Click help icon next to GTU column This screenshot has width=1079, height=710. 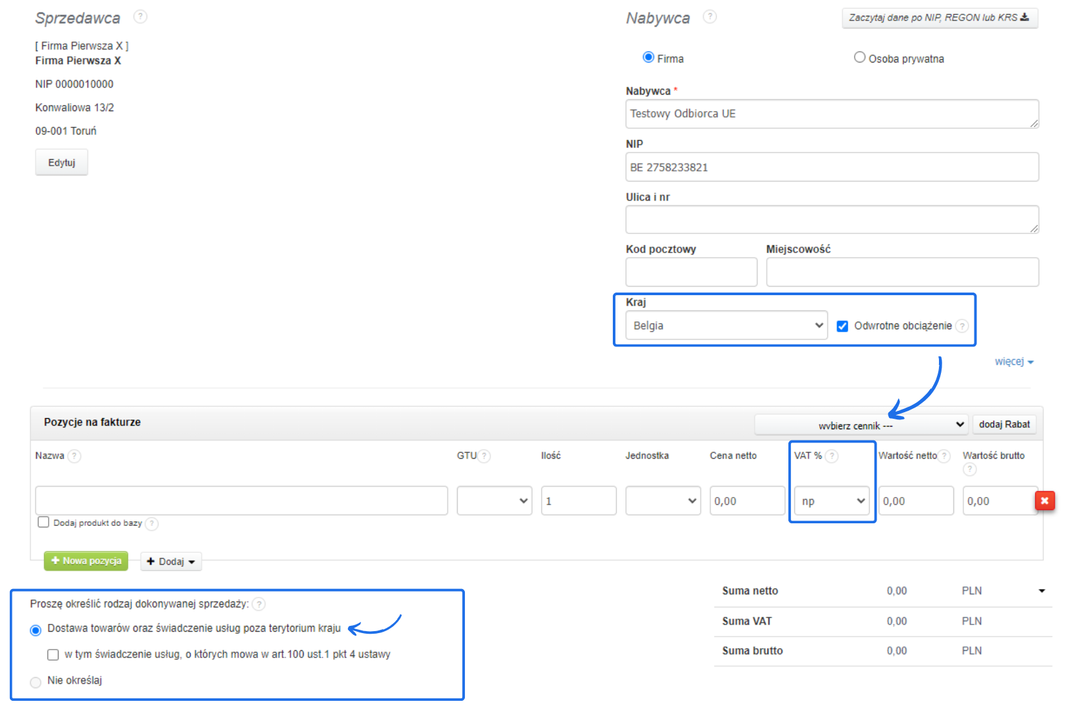(x=484, y=456)
